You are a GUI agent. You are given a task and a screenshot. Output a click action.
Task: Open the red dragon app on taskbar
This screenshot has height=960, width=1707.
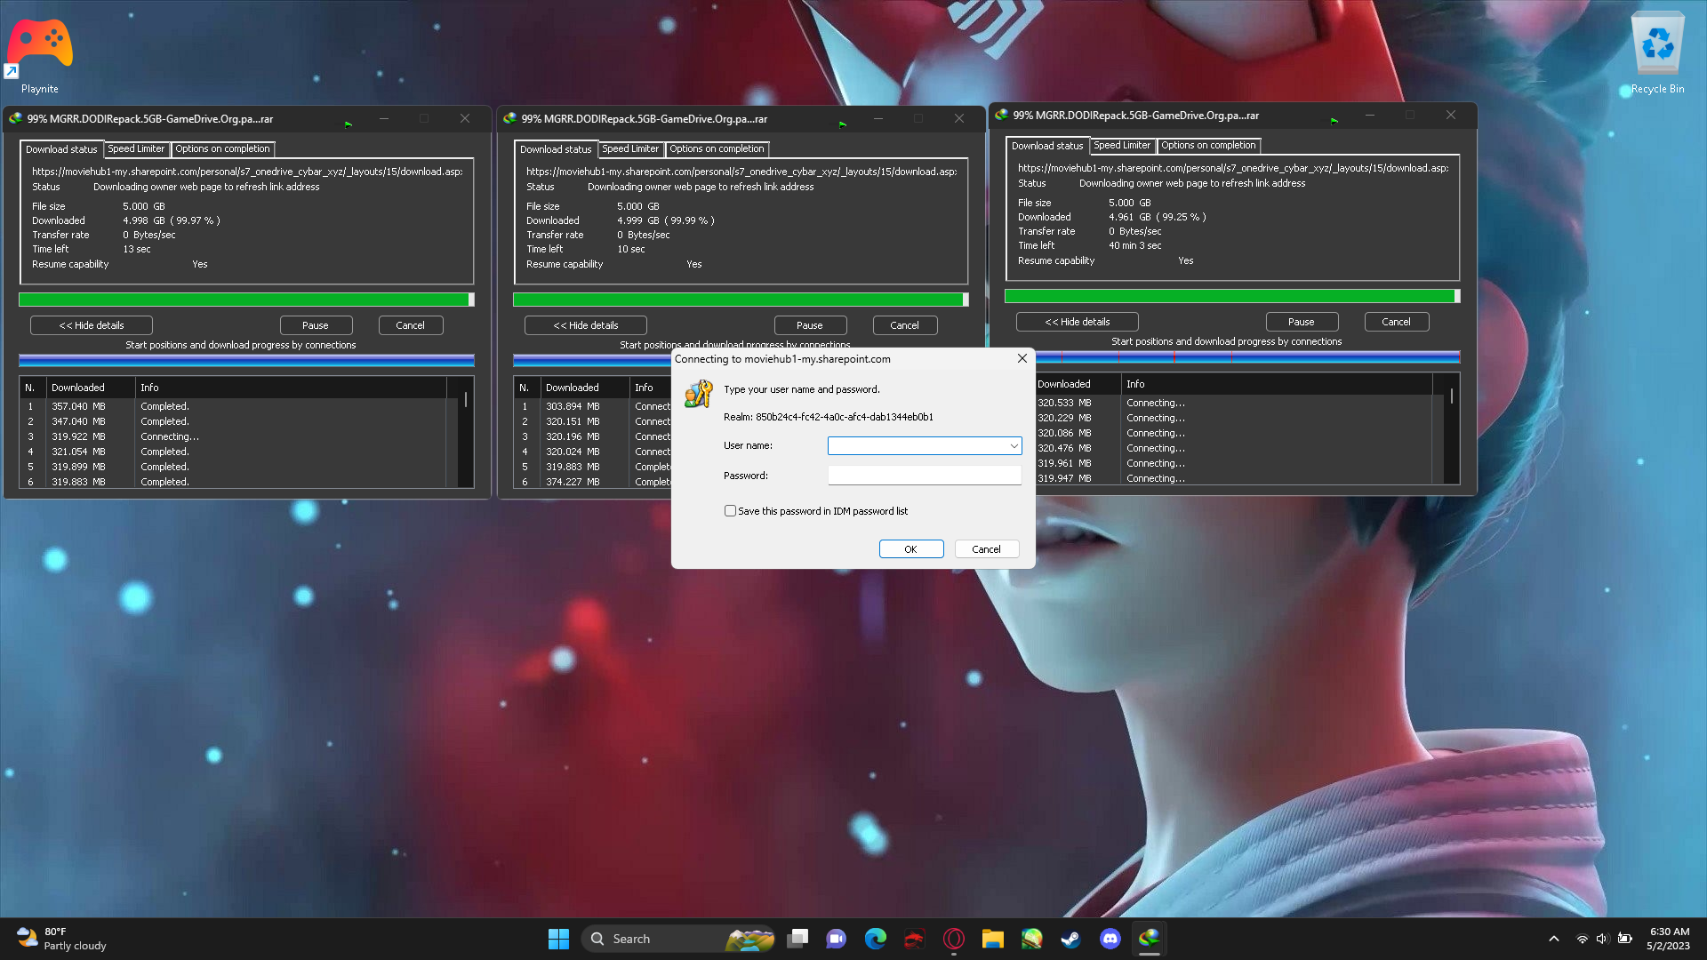pyautogui.click(x=915, y=939)
